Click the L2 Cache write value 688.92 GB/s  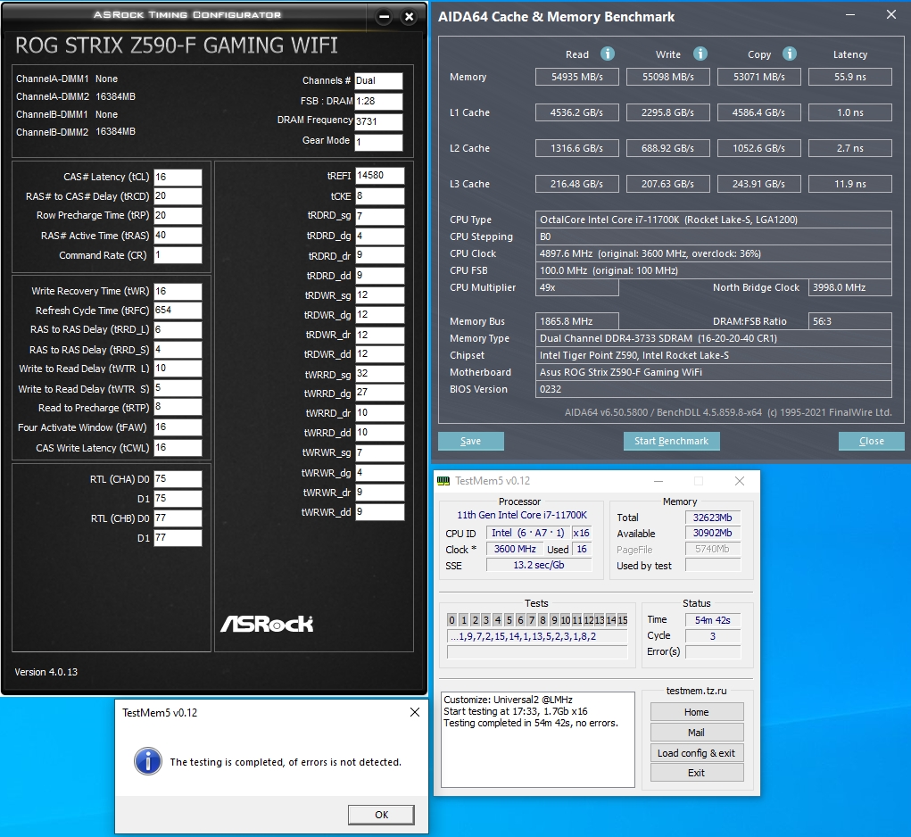[x=668, y=148]
